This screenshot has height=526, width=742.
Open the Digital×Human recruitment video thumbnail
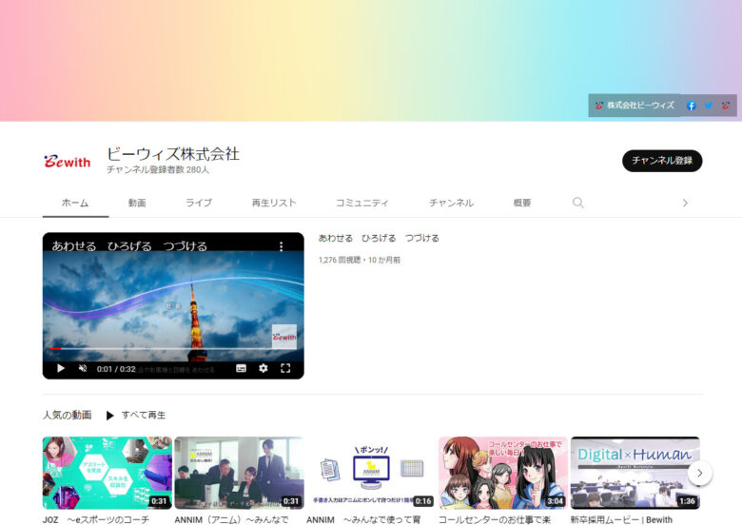[635, 473]
